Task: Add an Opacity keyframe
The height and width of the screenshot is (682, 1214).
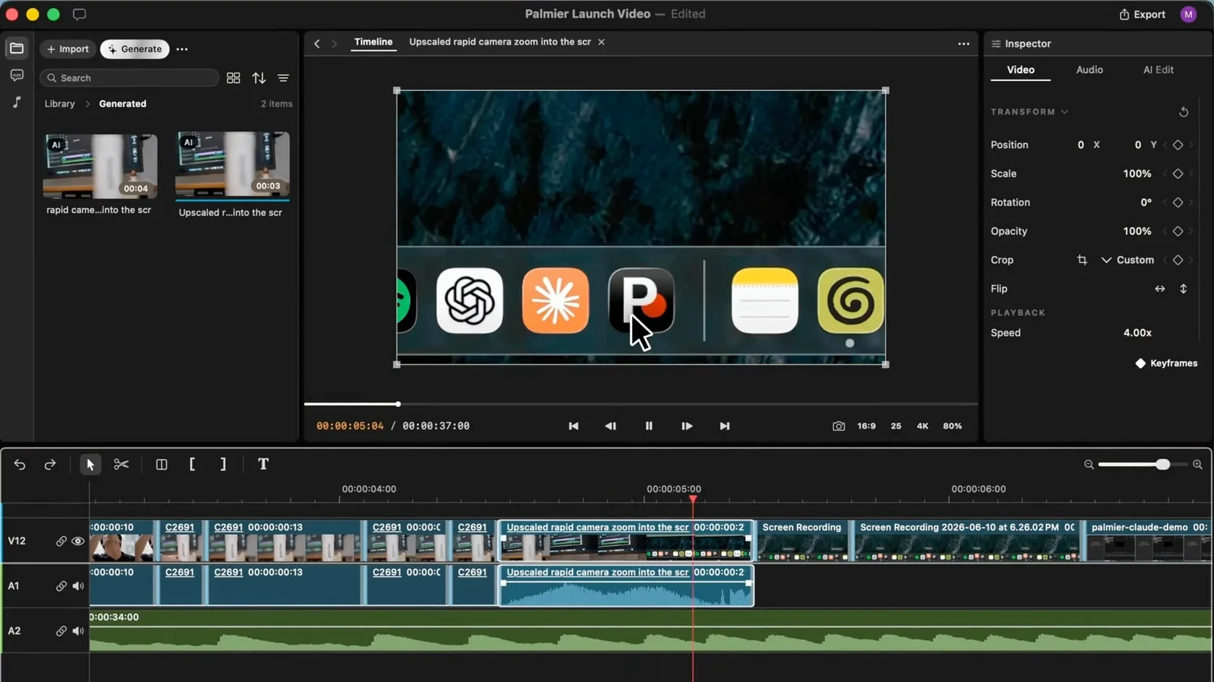Action: [x=1178, y=232]
